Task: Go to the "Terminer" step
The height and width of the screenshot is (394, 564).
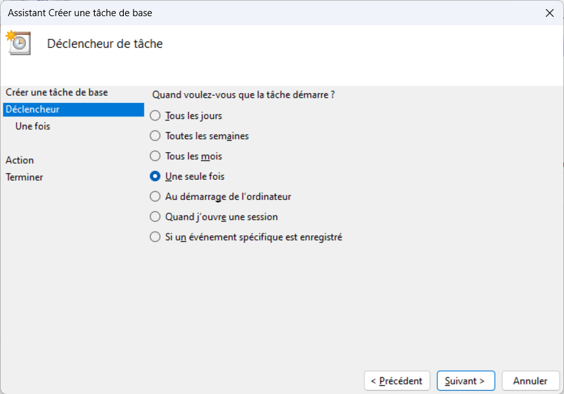Action: click(x=25, y=177)
